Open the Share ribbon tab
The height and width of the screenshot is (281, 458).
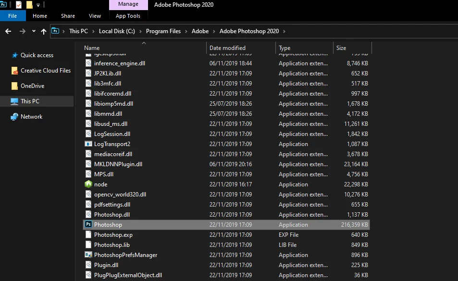(x=68, y=16)
